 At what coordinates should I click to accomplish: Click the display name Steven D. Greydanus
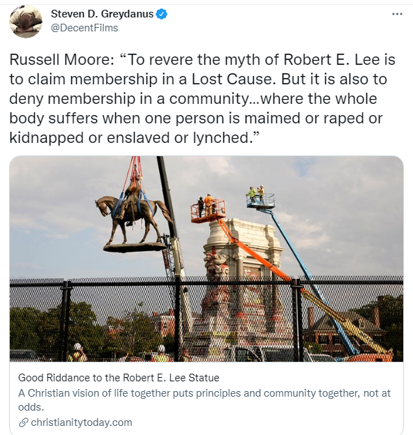pyautogui.click(x=102, y=14)
